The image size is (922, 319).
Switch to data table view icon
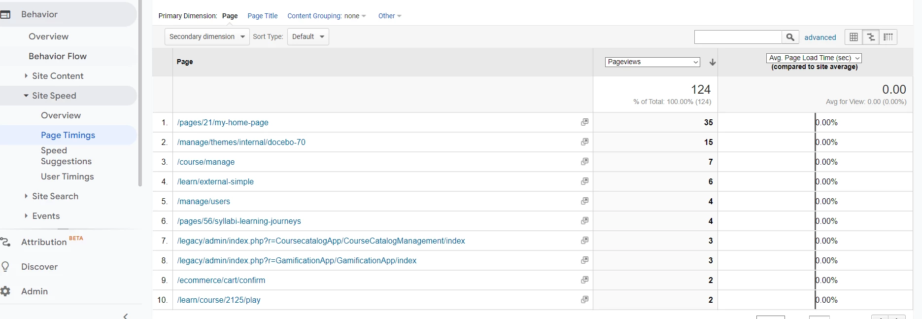click(854, 37)
